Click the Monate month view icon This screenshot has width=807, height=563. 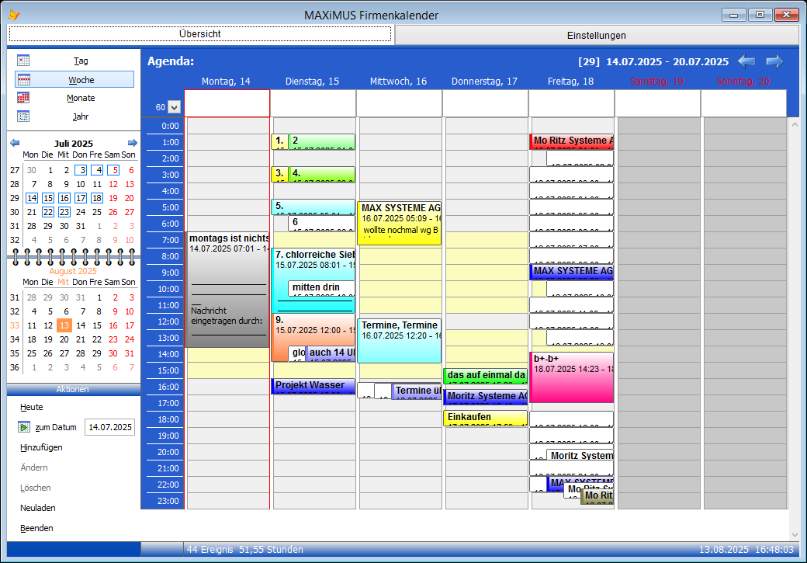[23, 98]
